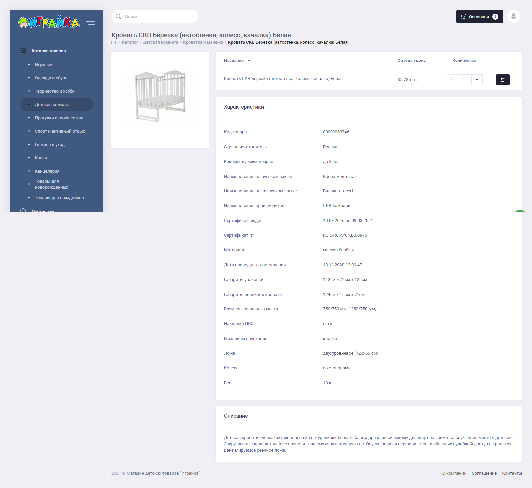Click the price 35 785 тг.

(407, 80)
